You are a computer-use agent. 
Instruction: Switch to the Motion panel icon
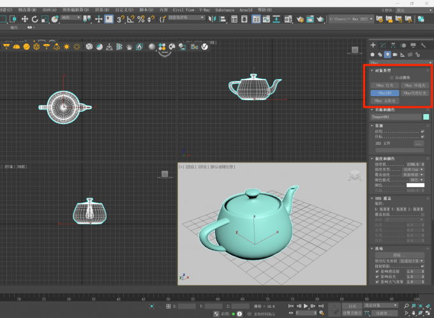[x=403, y=45]
